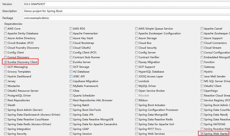Enable the Spring Security dependency

5,134
